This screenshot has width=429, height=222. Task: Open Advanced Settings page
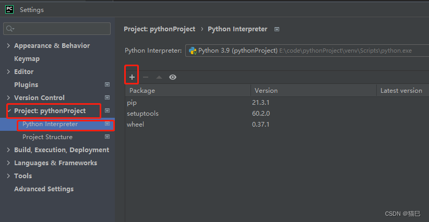pyautogui.click(x=44, y=189)
